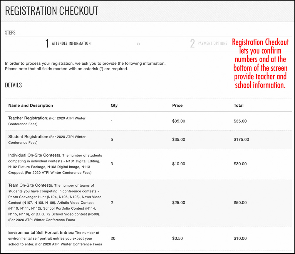Click the Name and Description column header
The width and height of the screenshot is (295, 254).
31,105
